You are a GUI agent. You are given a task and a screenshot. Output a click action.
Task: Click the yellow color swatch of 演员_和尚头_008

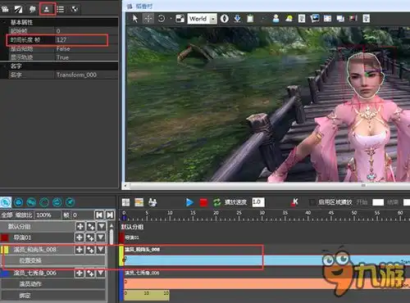coord(5,249)
